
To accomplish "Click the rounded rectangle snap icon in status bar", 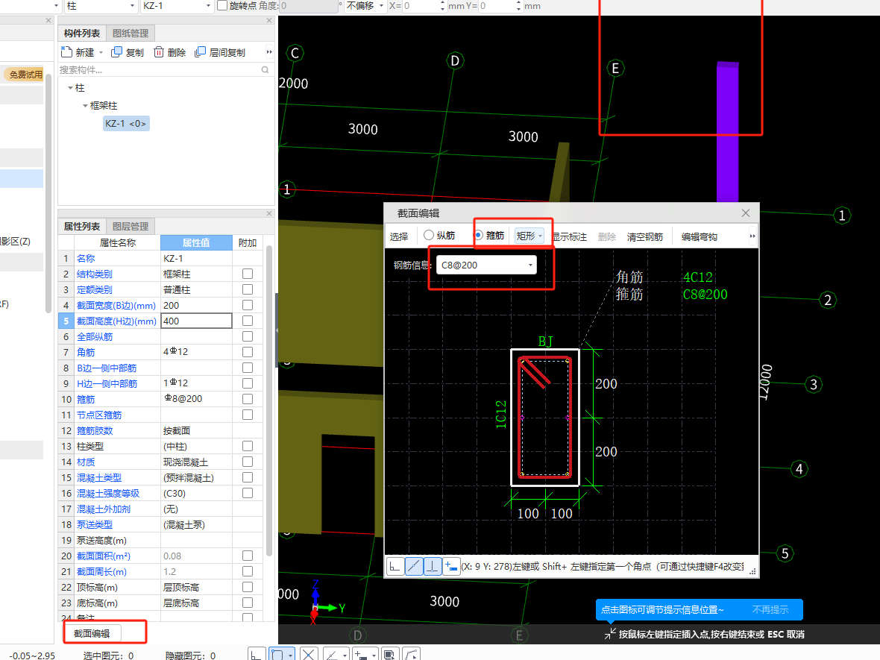I will pyautogui.click(x=277, y=654).
